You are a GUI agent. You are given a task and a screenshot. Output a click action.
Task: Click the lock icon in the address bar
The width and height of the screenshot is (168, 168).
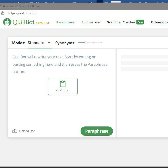[x=3, y=13]
